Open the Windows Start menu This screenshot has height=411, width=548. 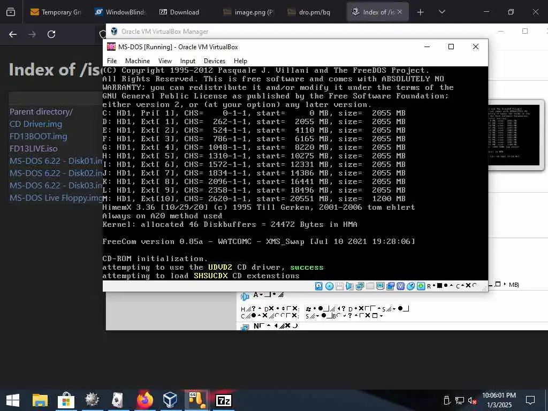(13, 400)
